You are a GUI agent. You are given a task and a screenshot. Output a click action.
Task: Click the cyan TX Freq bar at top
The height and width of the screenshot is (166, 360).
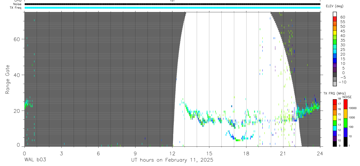(172, 8)
